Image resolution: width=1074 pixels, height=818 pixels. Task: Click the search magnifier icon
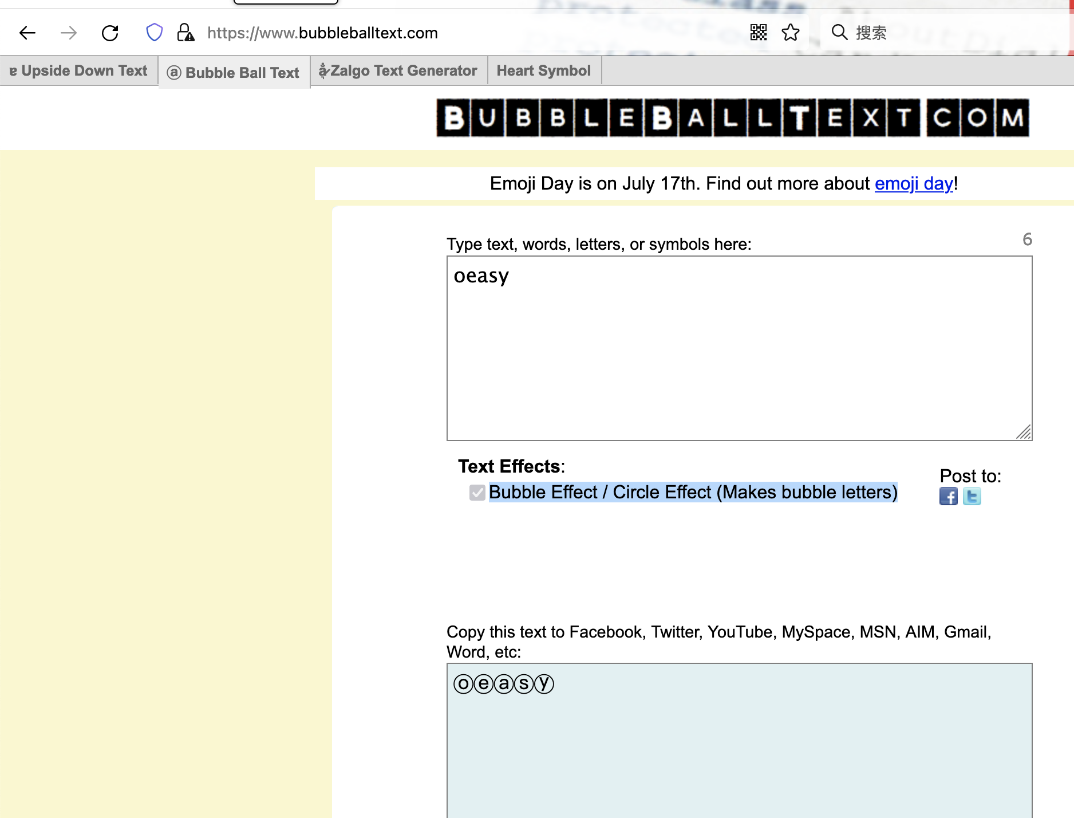point(839,33)
